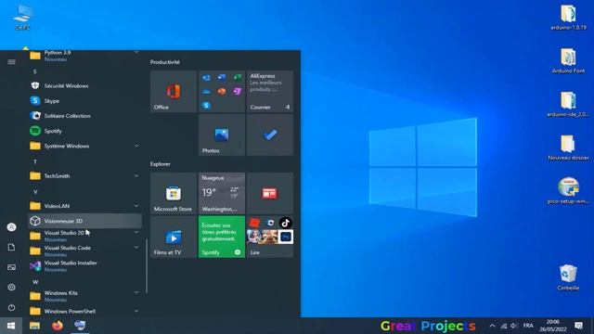The width and height of the screenshot is (594, 334).
Task: Open the Photos tile
Action: (x=222, y=135)
